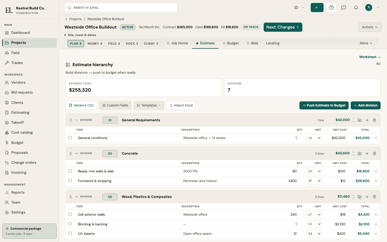387x242 pixels.
Task: Open the feedback message icon
Action: click(x=344, y=8)
